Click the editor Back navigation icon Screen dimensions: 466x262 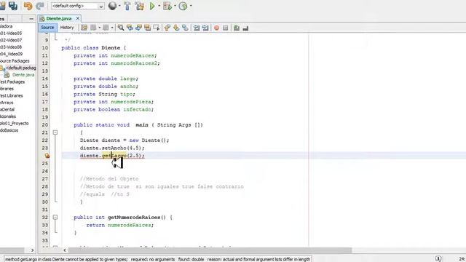click(93, 28)
